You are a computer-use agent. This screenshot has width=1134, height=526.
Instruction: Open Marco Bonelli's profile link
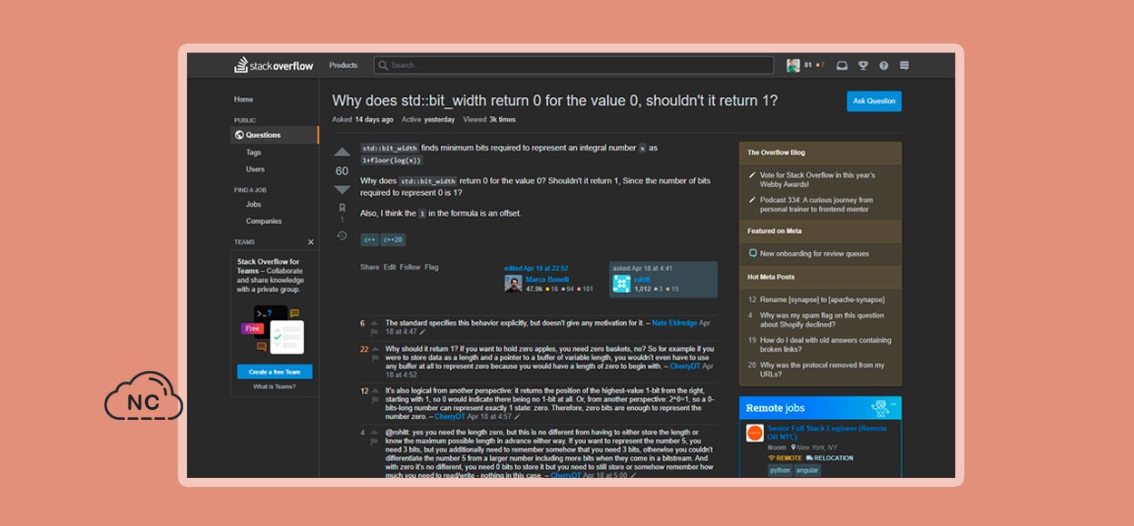click(548, 279)
